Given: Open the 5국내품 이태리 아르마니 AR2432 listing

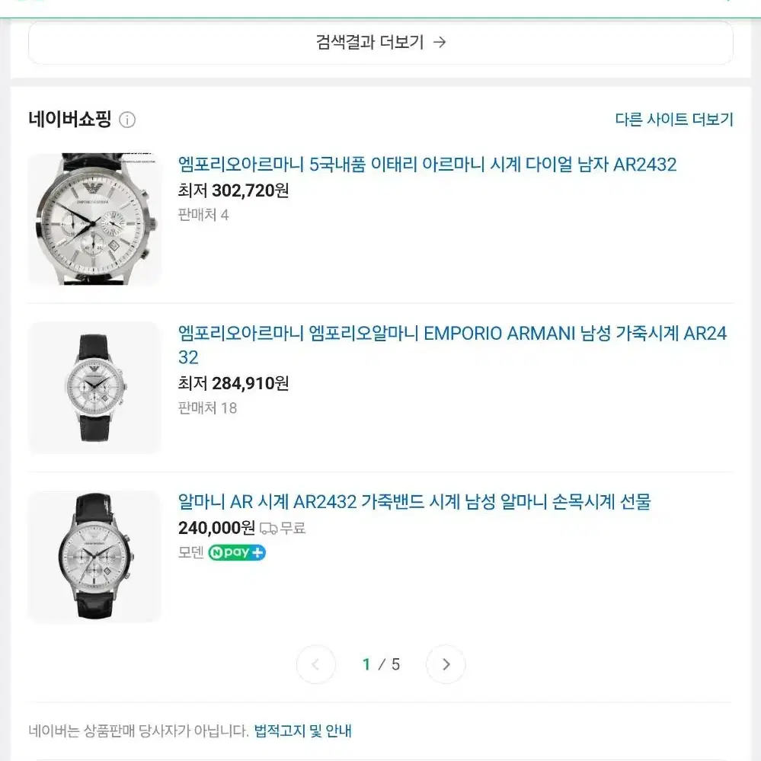Looking at the screenshot, I should pos(427,165).
